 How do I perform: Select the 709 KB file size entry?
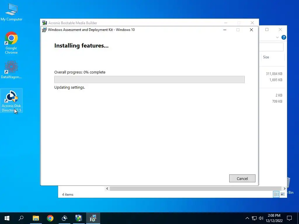(x=277, y=101)
